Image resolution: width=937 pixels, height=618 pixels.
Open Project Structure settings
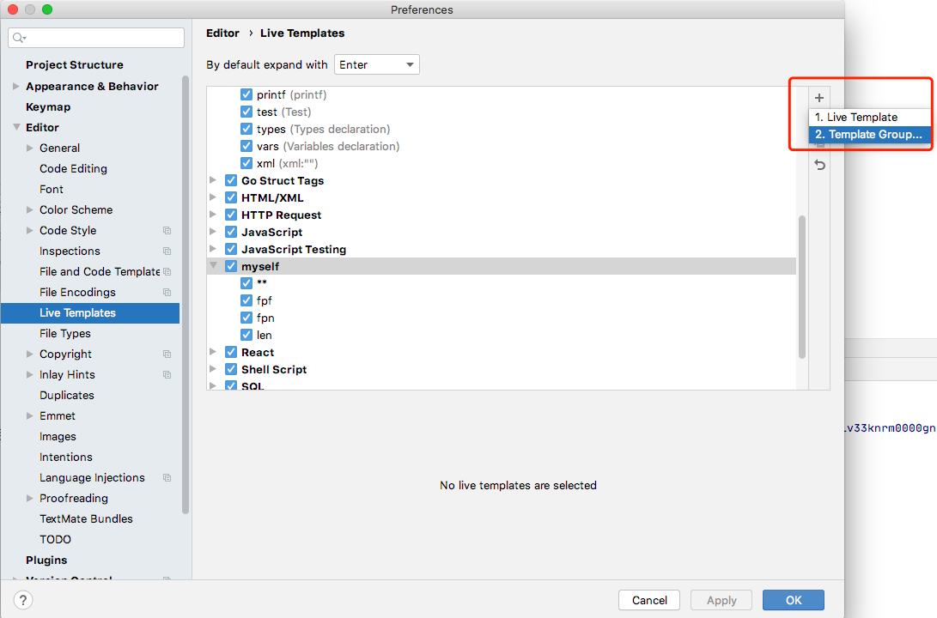pos(75,64)
